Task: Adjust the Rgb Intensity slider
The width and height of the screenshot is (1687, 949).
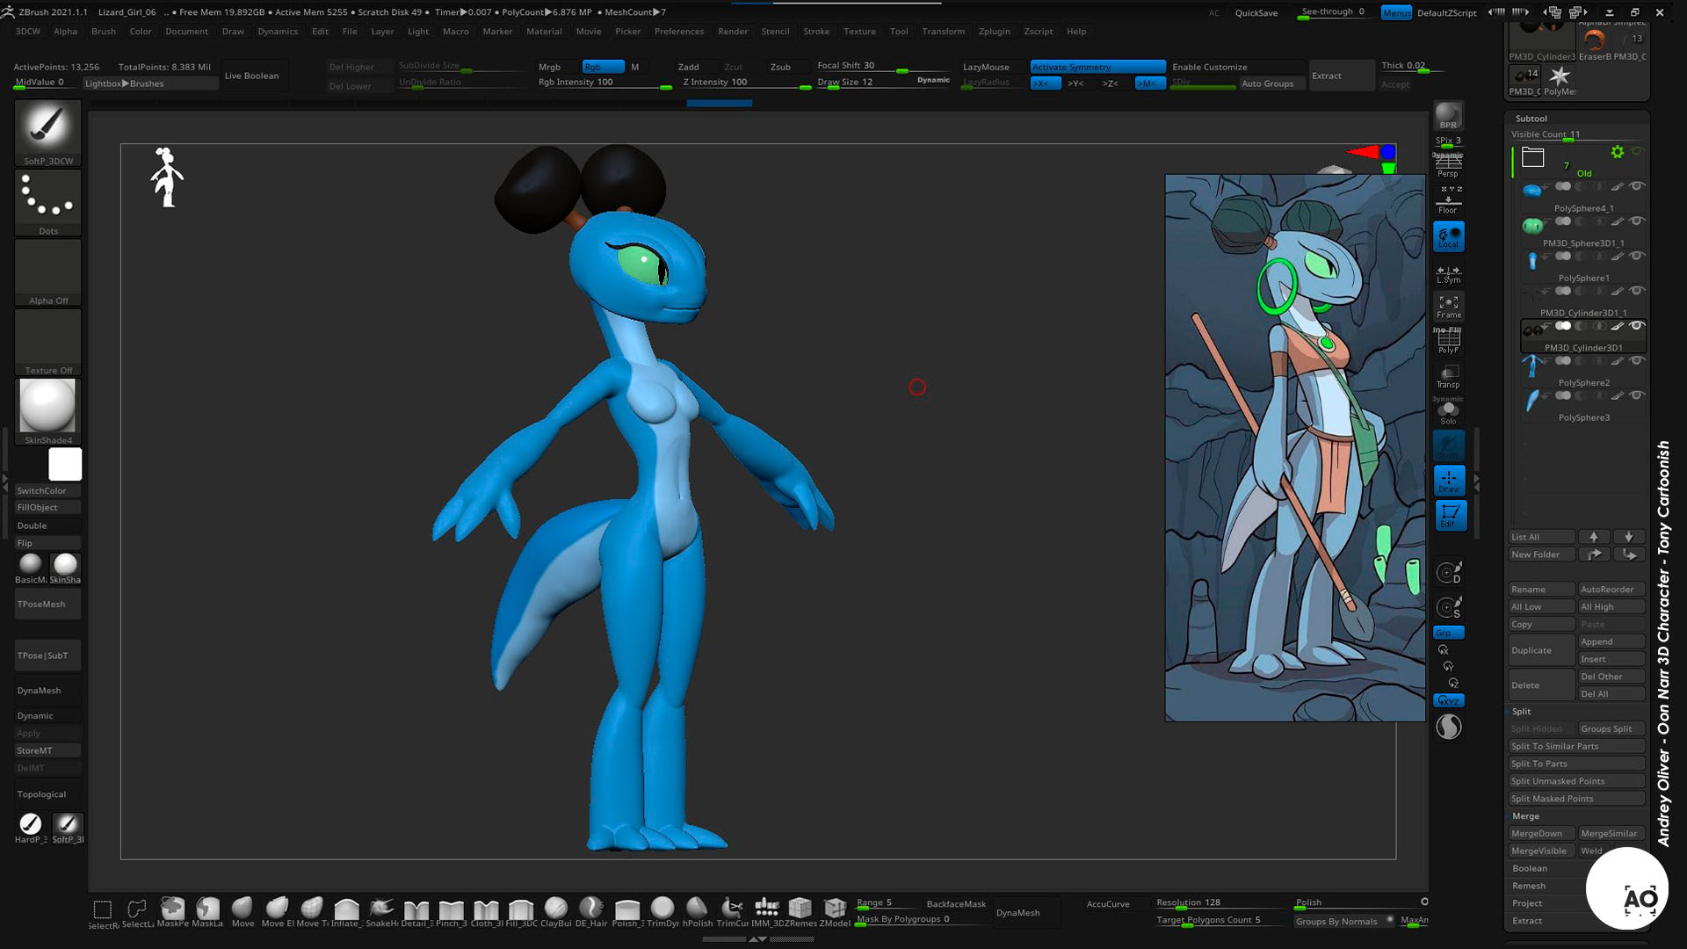Action: [605, 83]
